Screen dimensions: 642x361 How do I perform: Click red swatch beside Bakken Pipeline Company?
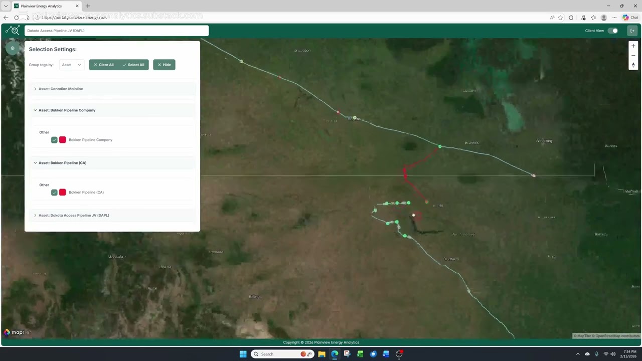point(63,140)
